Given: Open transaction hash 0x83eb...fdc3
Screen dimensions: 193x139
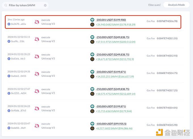Looking at the screenshot, I should tap(18, 59).
